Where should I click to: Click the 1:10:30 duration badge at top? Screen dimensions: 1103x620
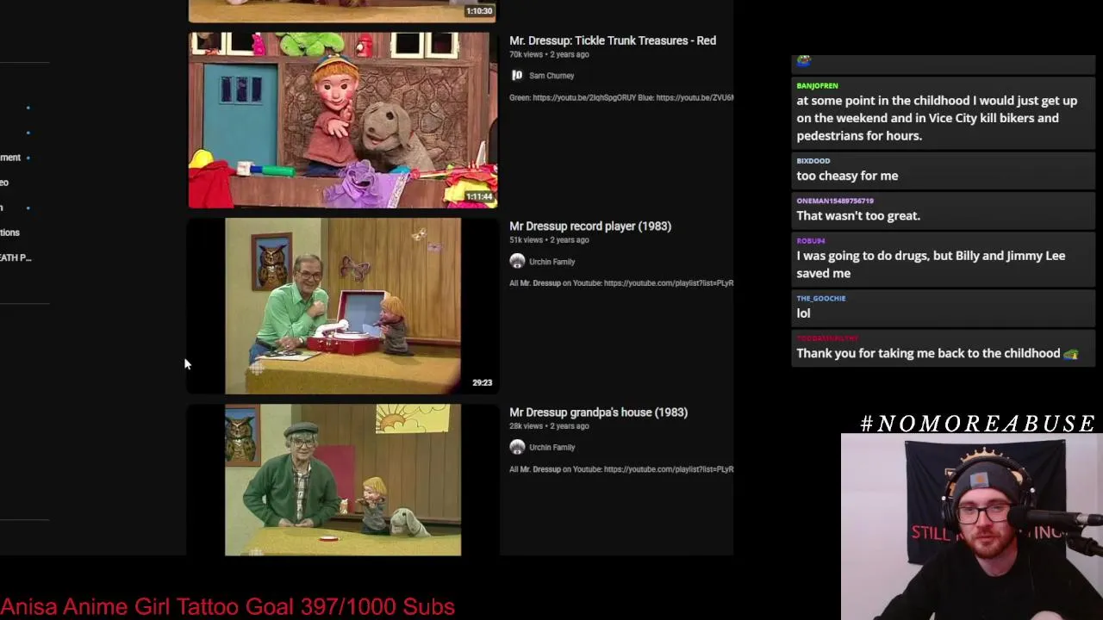[x=479, y=11]
